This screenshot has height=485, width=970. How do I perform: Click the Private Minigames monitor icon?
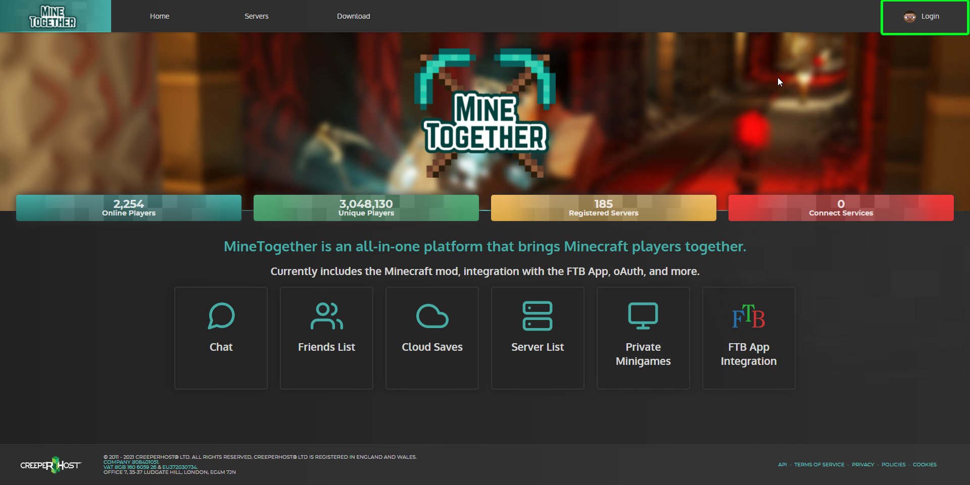pyautogui.click(x=643, y=316)
